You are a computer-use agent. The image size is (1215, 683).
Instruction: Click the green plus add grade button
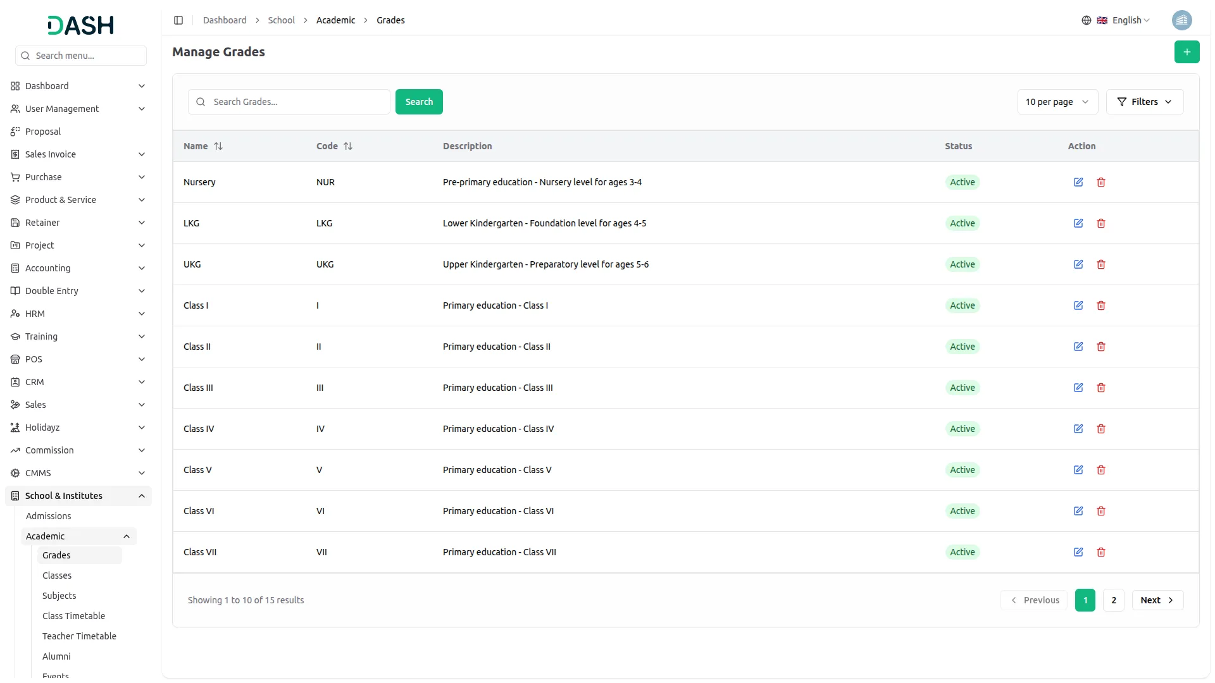tap(1187, 52)
